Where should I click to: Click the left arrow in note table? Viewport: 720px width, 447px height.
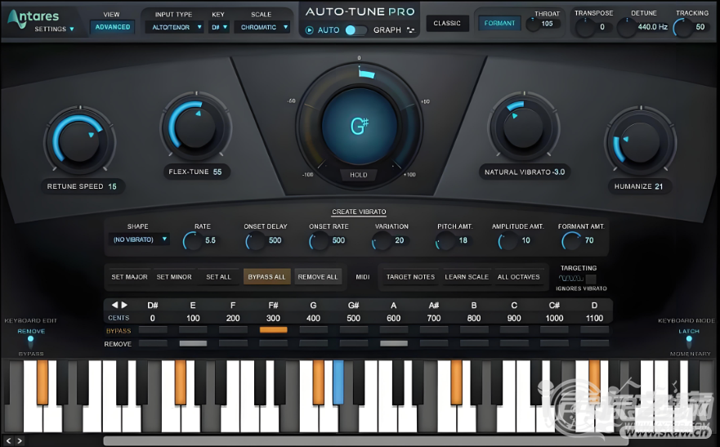click(x=114, y=305)
